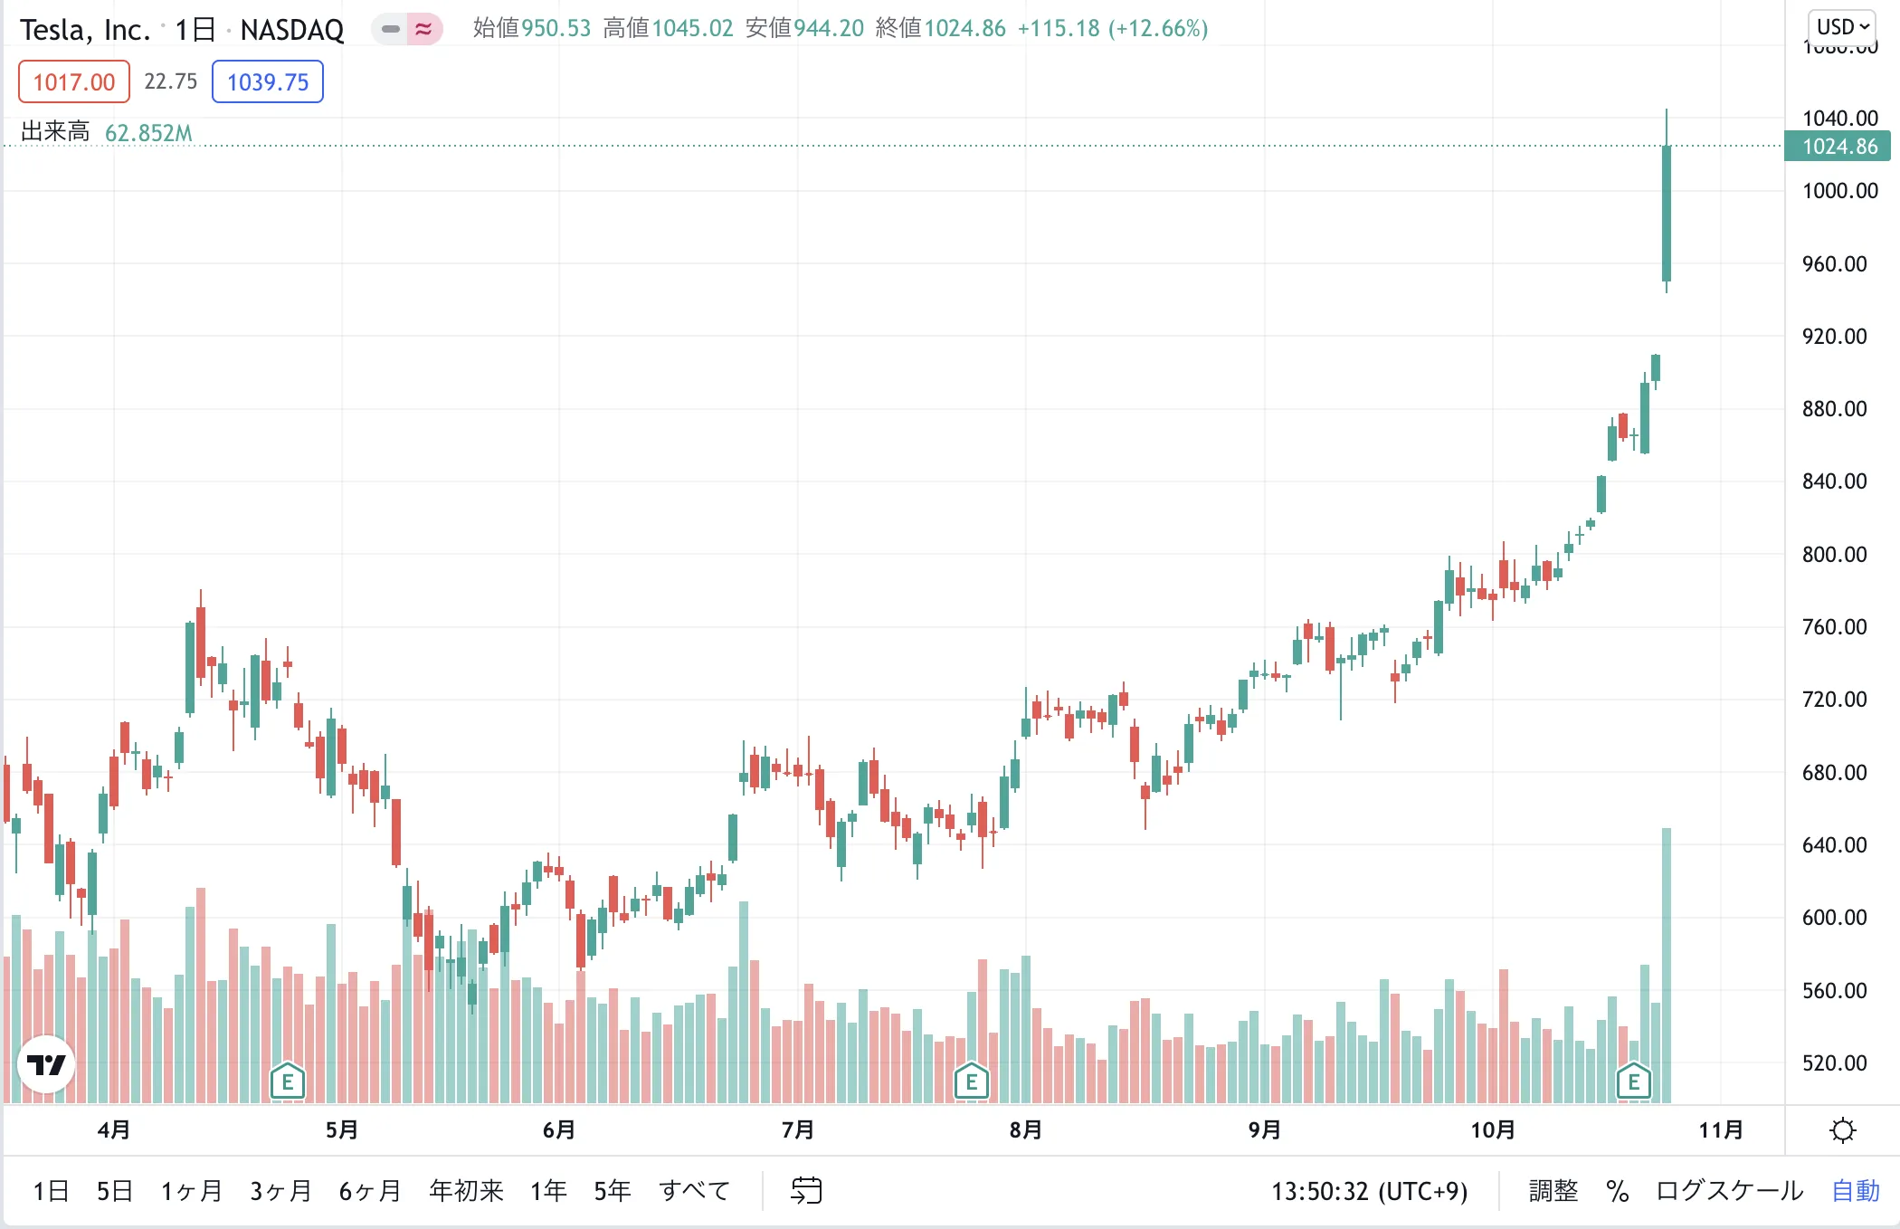
Task: Open the USD currency dropdown
Action: (x=1842, y=27)
